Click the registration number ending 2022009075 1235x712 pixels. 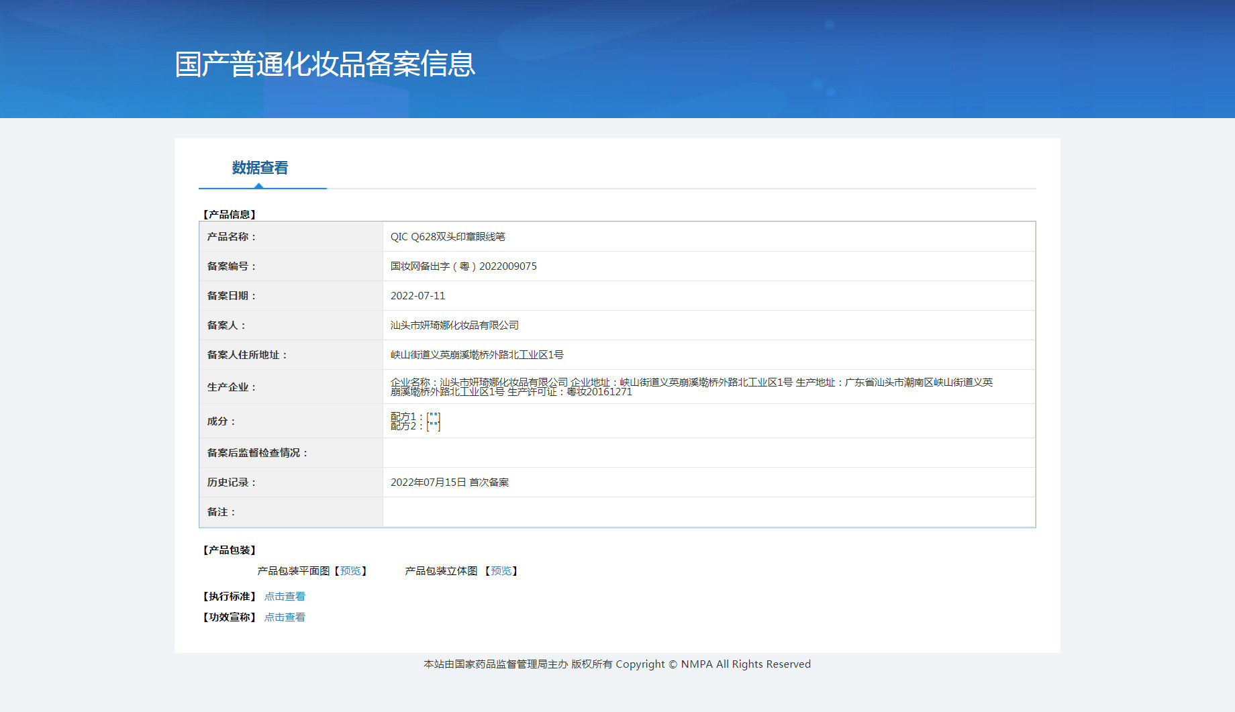pyautogui.click(x=463, y=266)
